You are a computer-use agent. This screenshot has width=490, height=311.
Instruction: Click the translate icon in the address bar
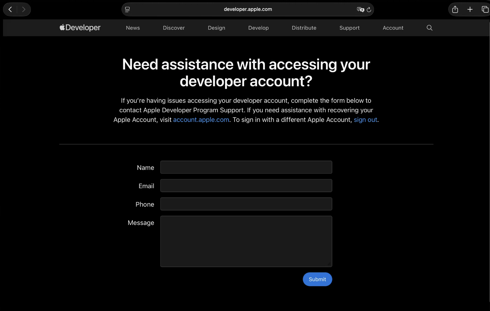coord(360,9)
